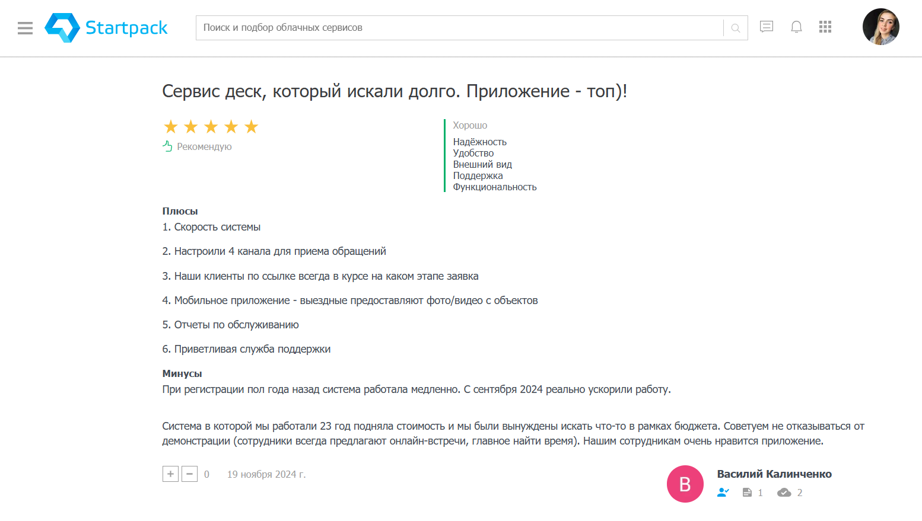
Task: Click the reviews document icon showing 1
Action: pos(747,492)
